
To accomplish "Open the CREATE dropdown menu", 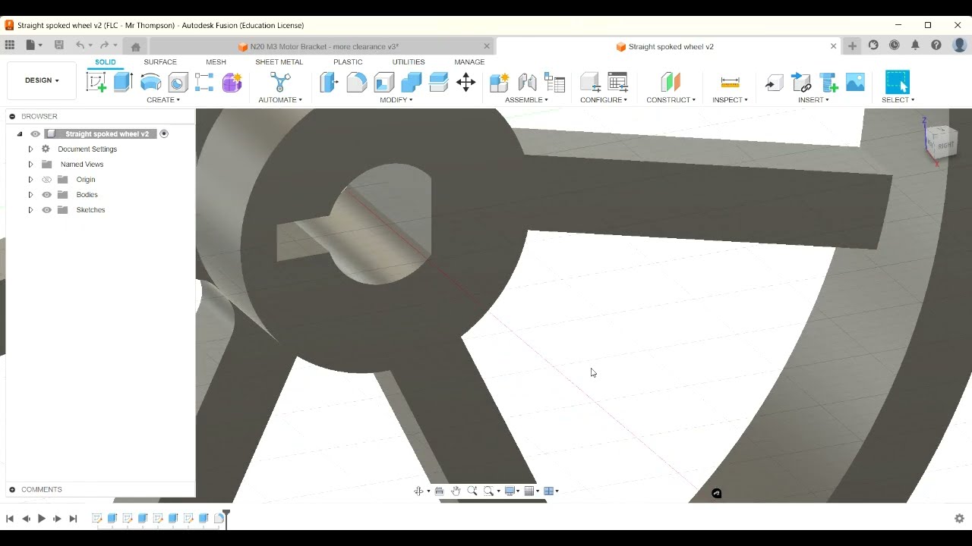I will tap(163, 100).
